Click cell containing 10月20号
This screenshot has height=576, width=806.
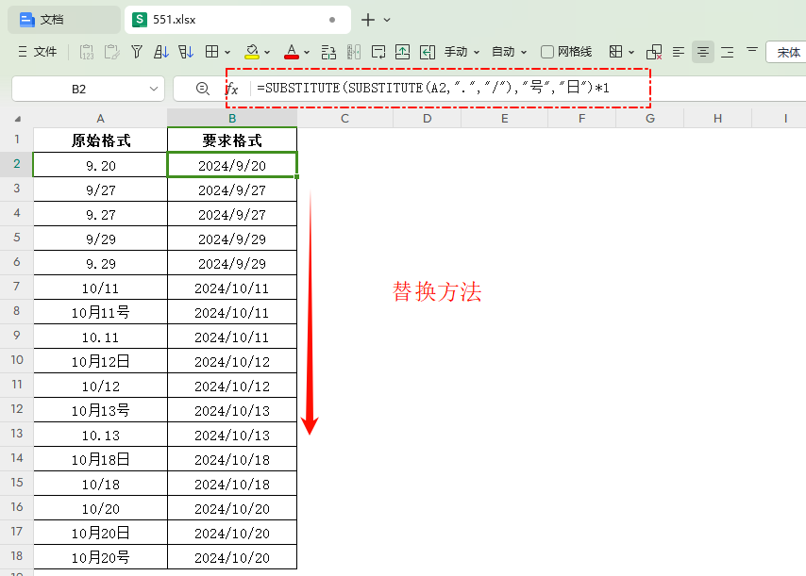coord(100,557)
